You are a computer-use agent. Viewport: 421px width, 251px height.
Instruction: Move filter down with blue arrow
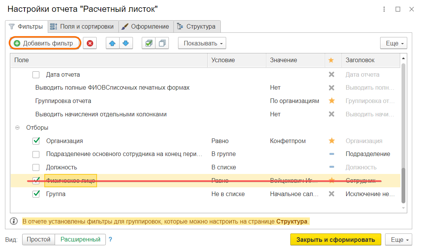coord(126,43)
